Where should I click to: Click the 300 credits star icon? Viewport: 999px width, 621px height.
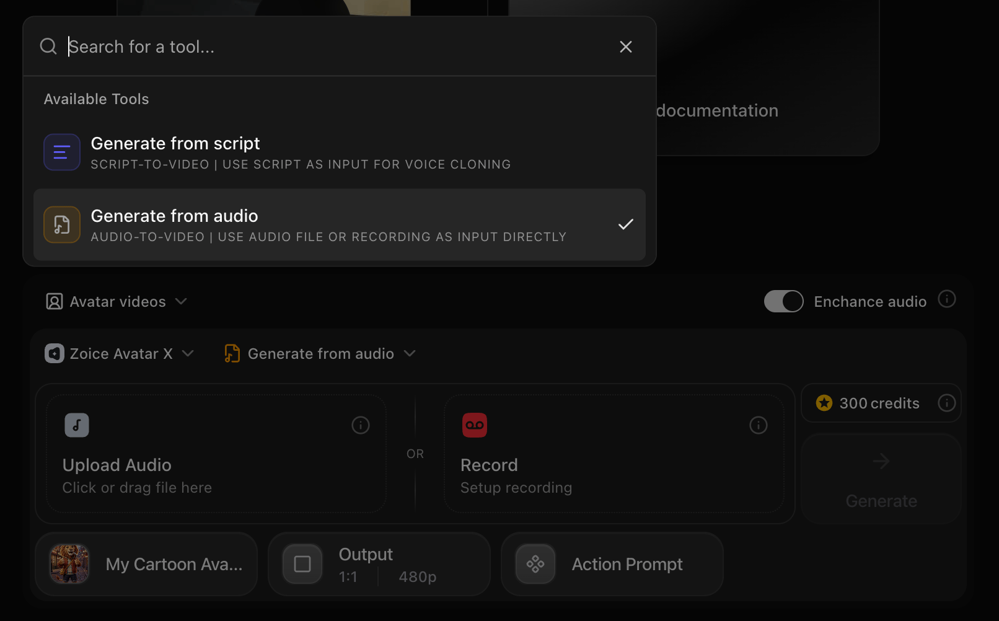824,403
